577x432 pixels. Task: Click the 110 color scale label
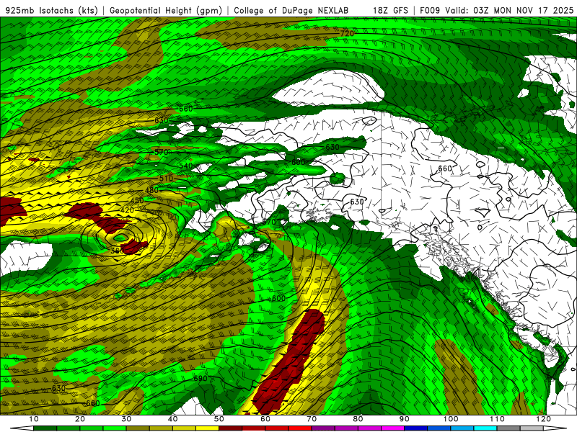(497, 419)
